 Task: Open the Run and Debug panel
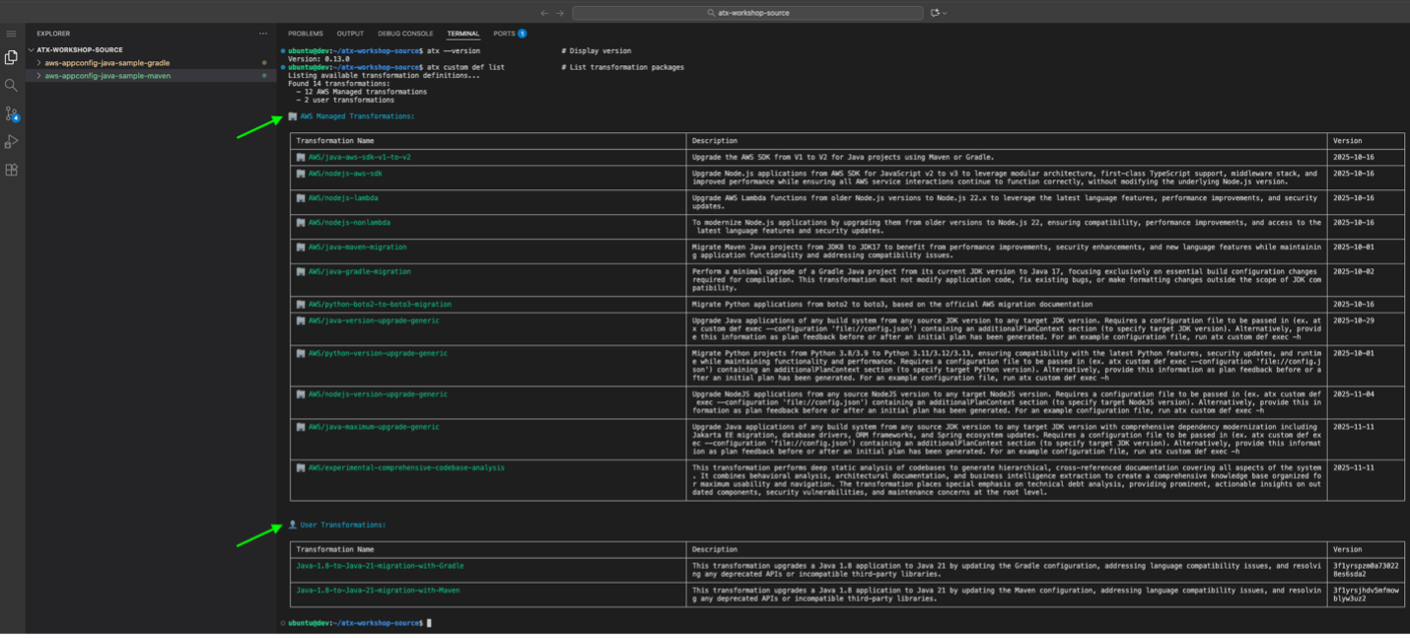coord(11,141)
